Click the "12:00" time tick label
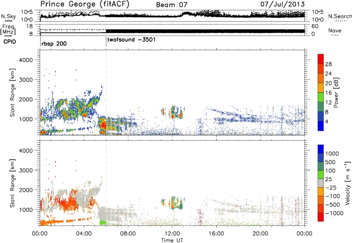 click(x=172, y=234)
